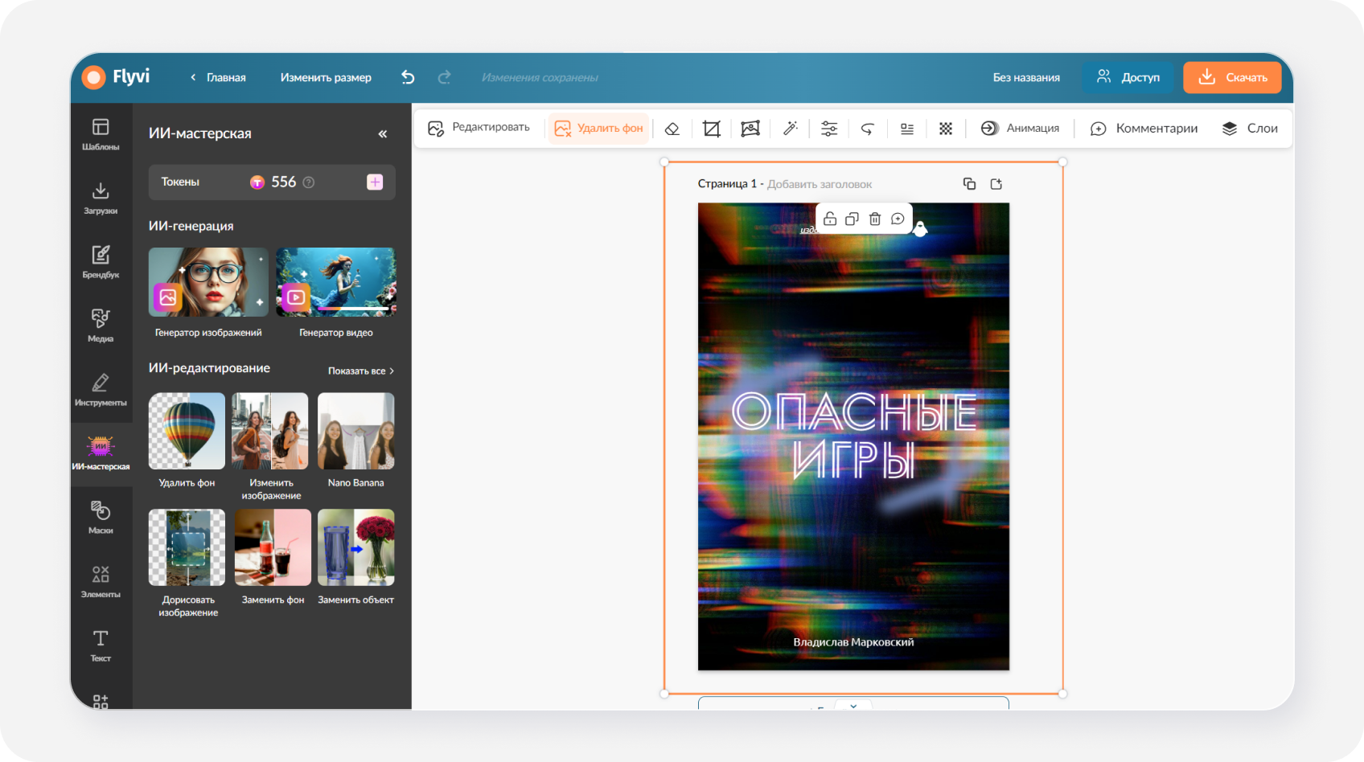Click Добавить заголовок page title field
The width and height of the screenshot is (1364, 762).
point(820,184)
